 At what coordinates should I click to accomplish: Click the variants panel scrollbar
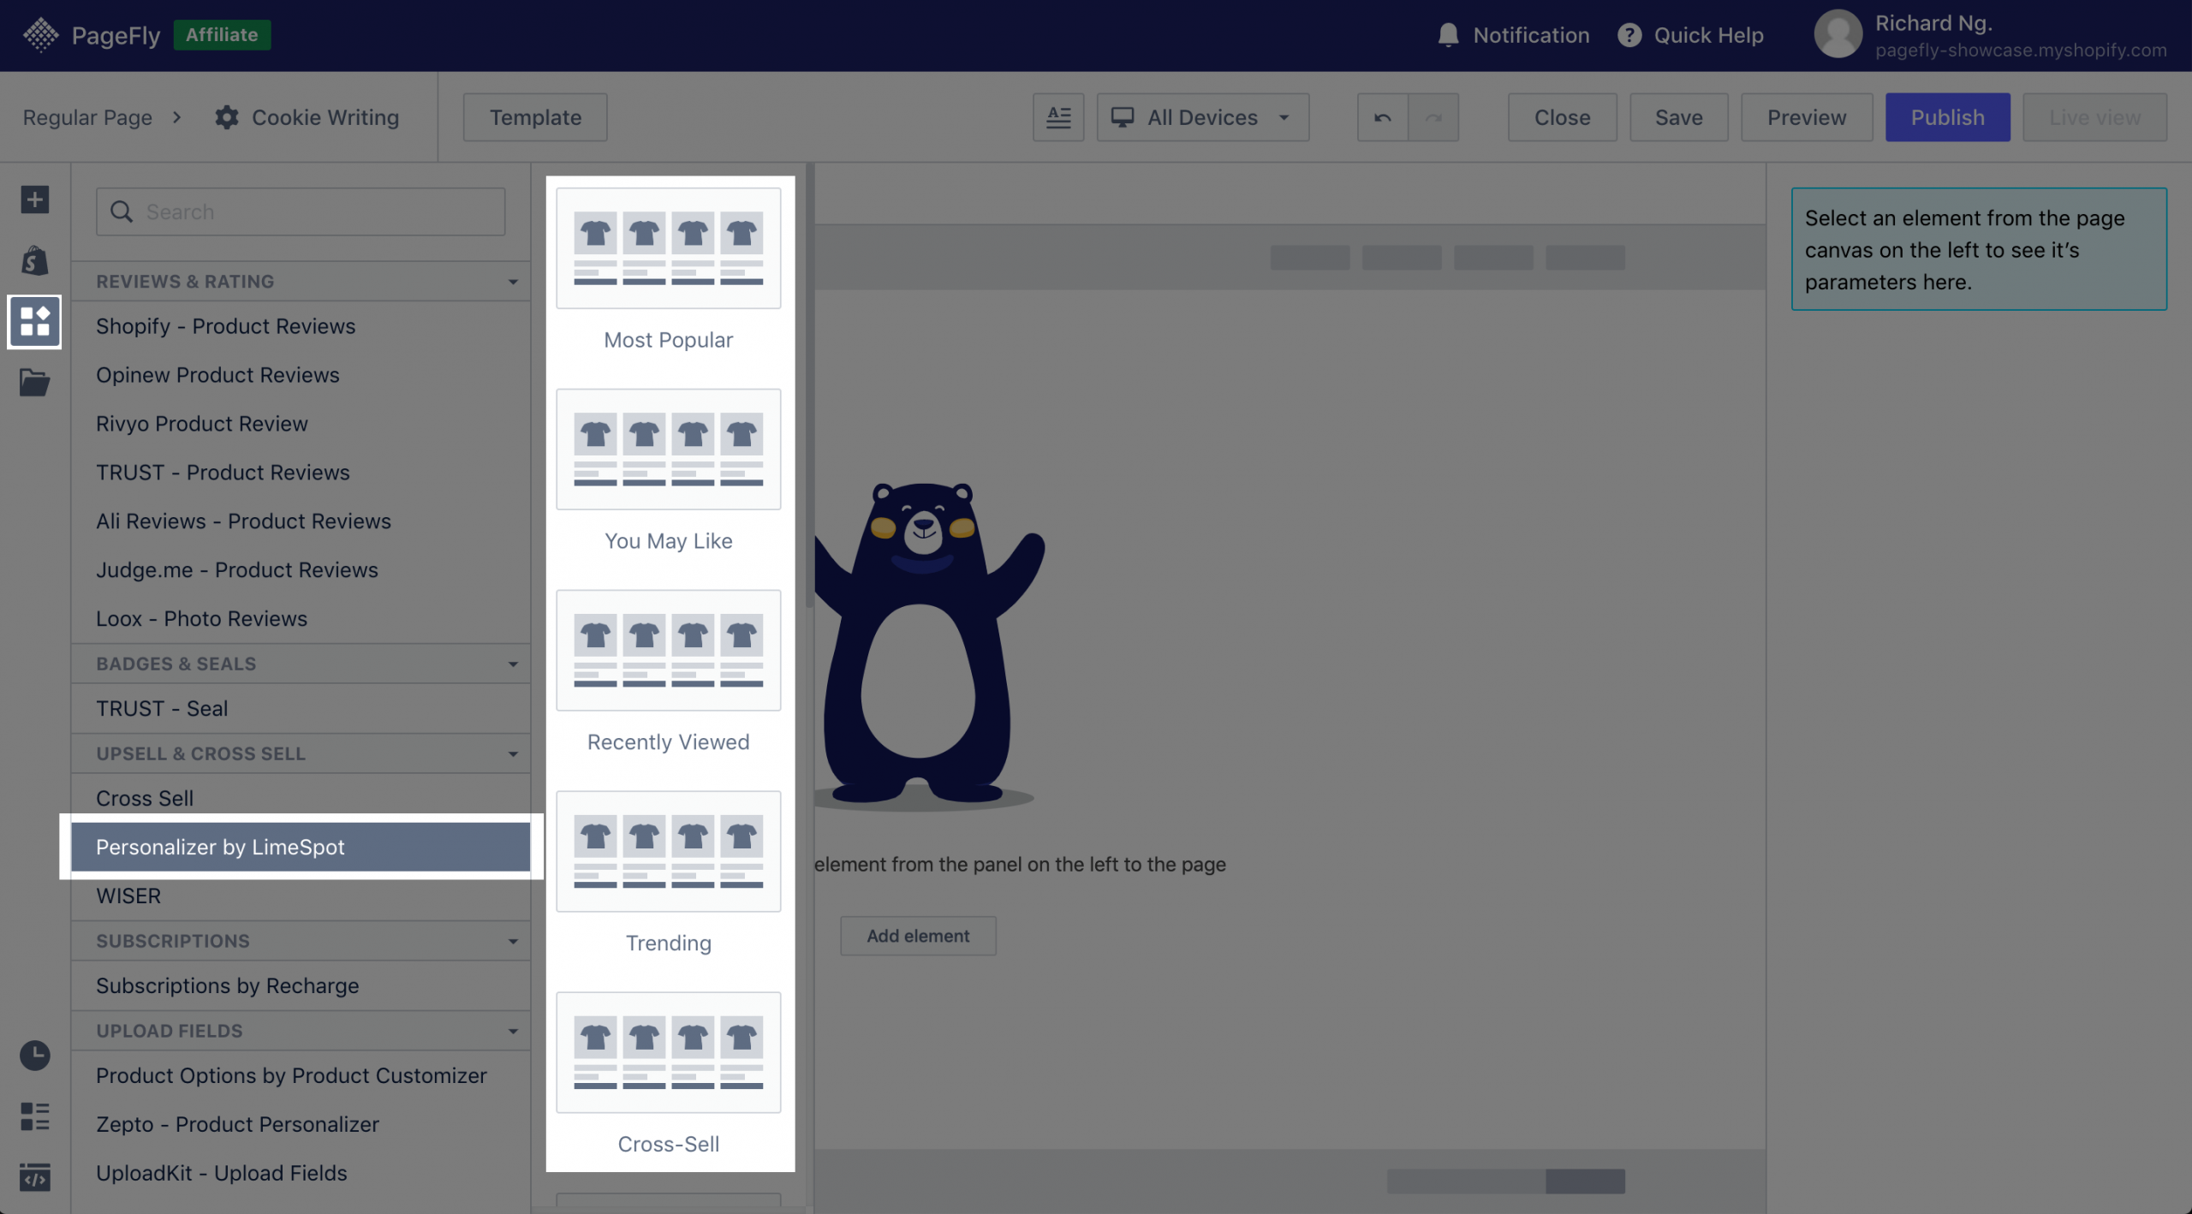click(809, 387)
